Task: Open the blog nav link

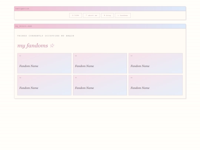Action: point(107,15)
